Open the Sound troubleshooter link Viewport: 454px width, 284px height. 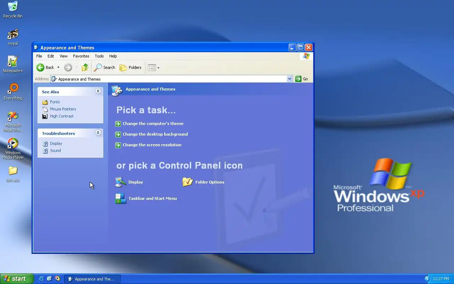coord(55,151)
